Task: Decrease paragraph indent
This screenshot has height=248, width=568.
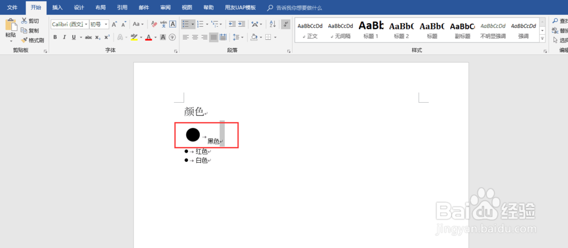Action: pos(232,24)
